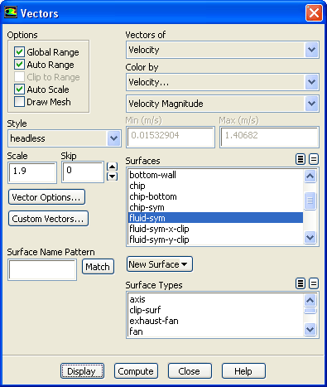Click Surface Types scrollbar up arrow
Image resolution: width=327 pixels, height=387 pixels.
coord(310,300)
